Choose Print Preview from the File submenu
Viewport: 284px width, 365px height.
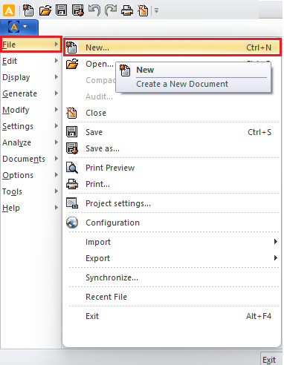point(172,168)
